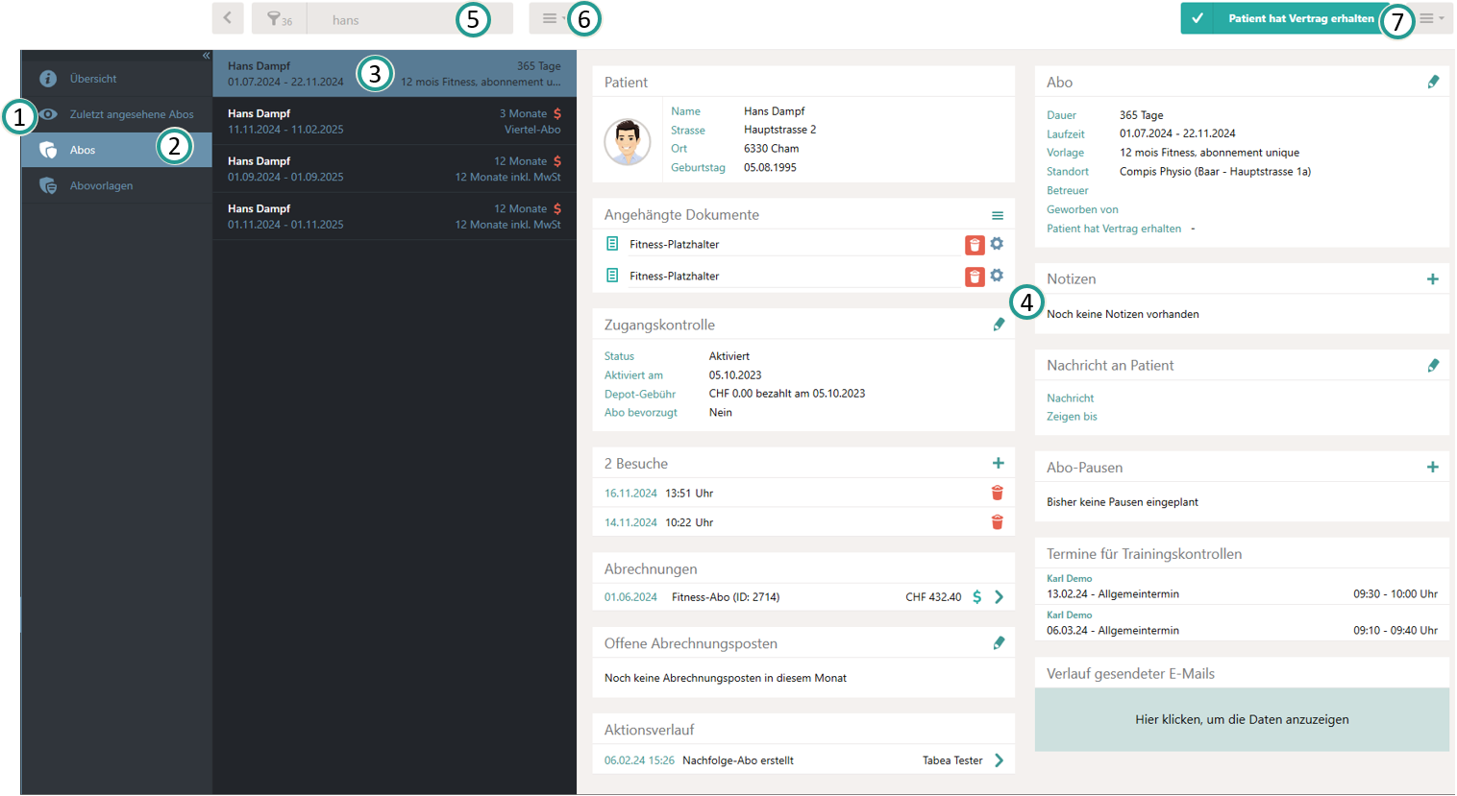Click dollar icon on Fitness-Abo invoice
1457x796 pixels.
pos(976,597)
